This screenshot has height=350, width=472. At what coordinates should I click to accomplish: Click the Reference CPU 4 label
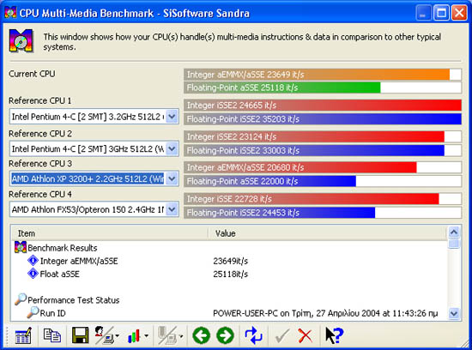(40, 194)
